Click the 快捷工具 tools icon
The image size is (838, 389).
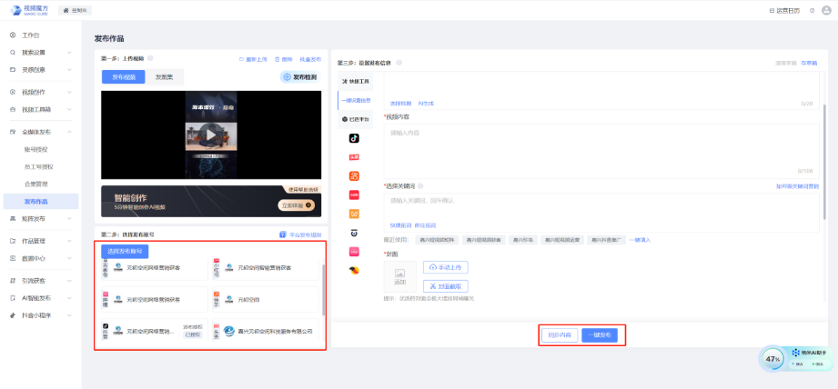point(345,81)
